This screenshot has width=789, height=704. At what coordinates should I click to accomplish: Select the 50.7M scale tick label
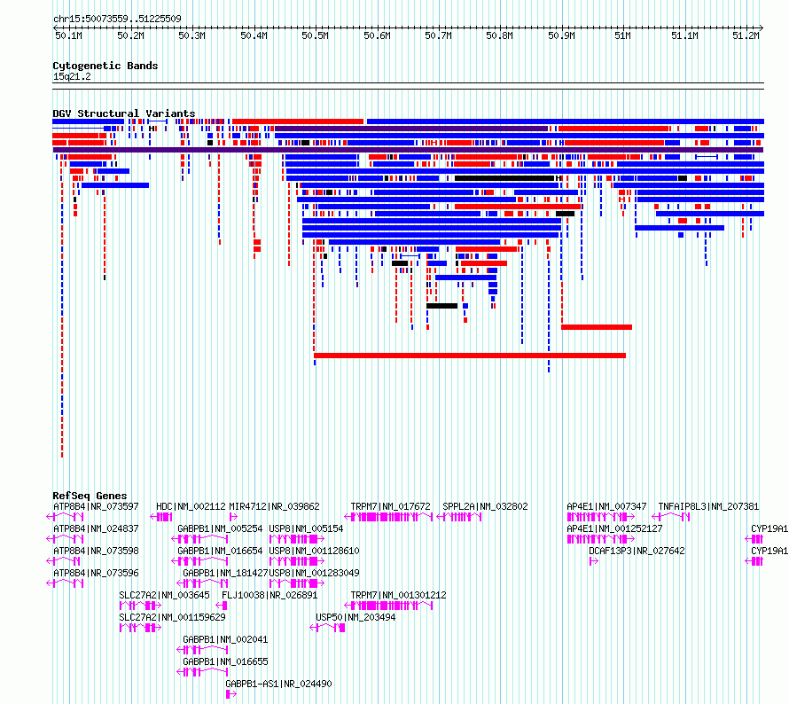tap(438, 35)
